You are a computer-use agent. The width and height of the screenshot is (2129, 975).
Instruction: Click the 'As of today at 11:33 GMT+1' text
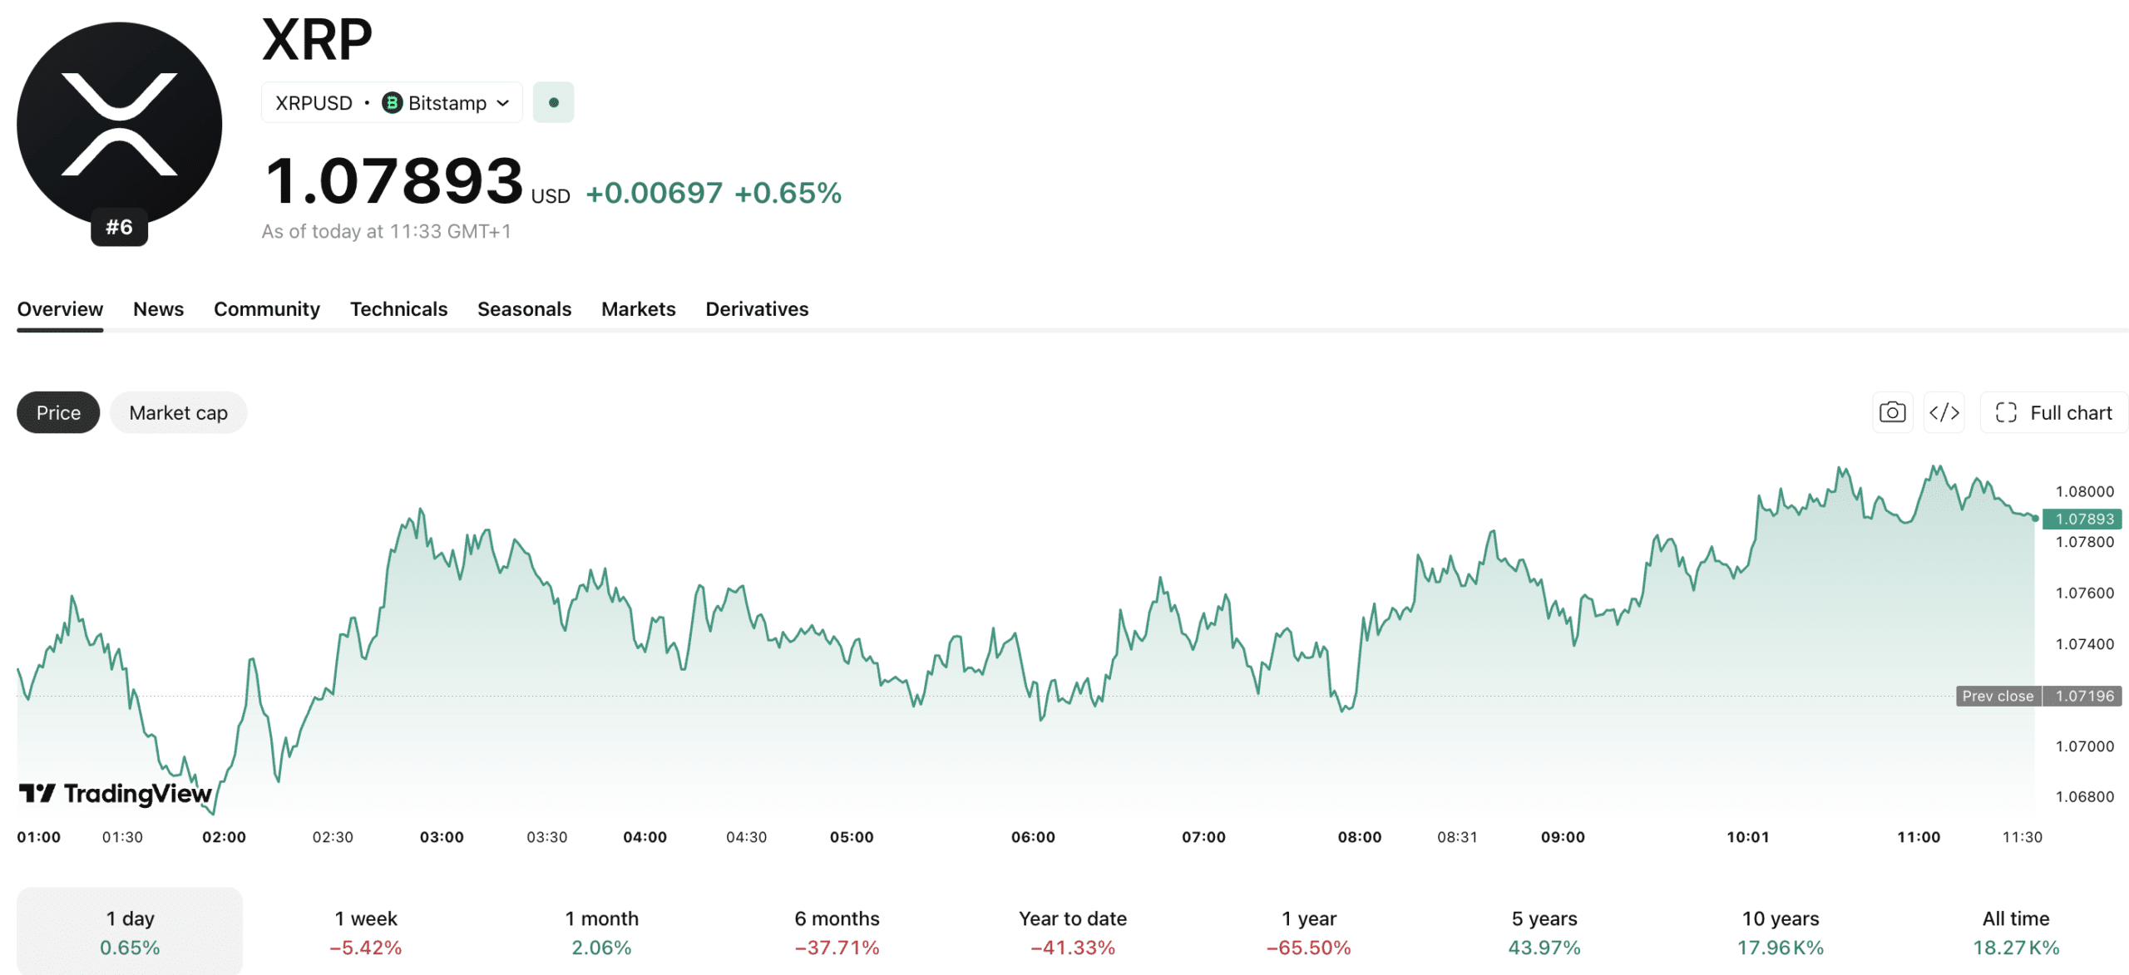tap(386, 231)
